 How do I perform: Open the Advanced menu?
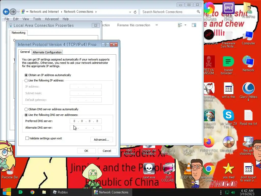point(51,19)
